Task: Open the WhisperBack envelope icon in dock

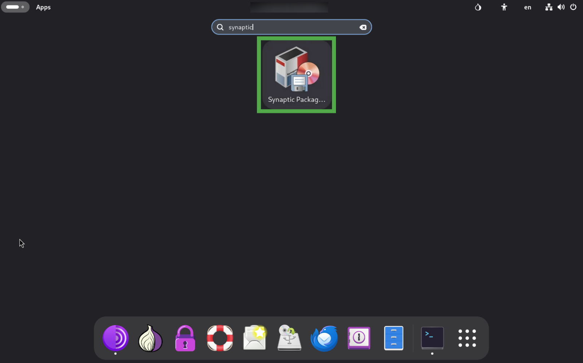Action: click(x=255, y=338)
